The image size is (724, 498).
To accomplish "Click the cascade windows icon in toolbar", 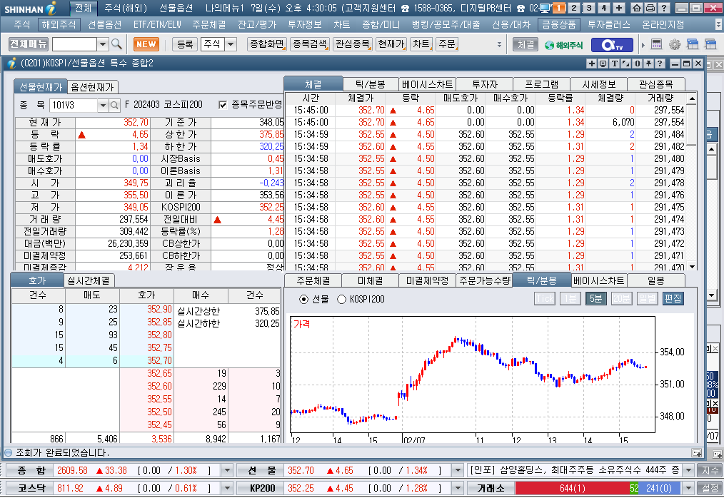I will [x=693, y=44].
